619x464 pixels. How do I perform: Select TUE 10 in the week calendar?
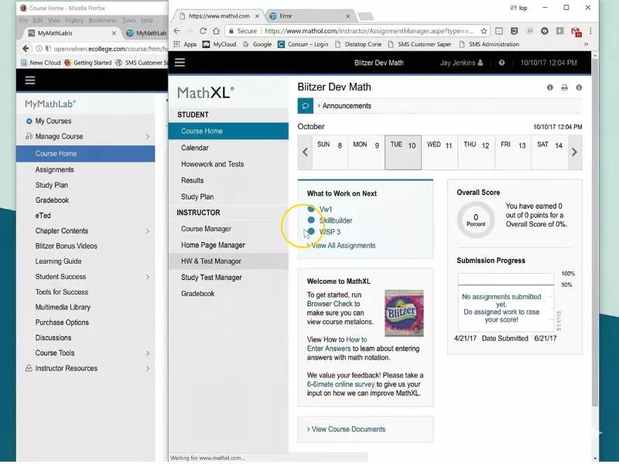pos(403,152)
